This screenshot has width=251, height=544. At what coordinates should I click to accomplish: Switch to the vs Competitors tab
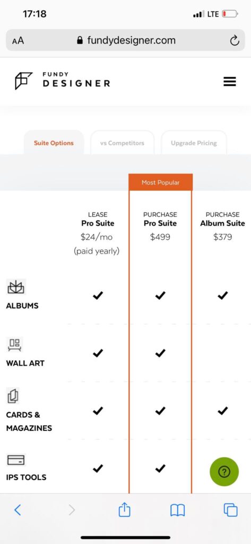click(122, 143)
